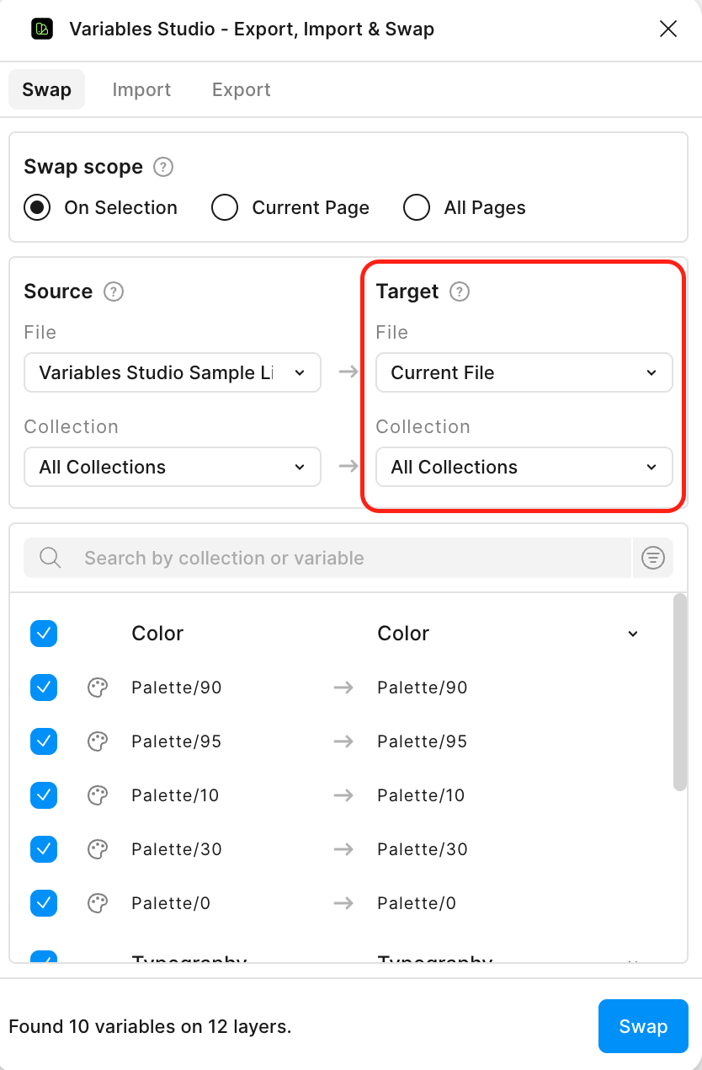Image resolution: width=702 pixels, height=1070 pixels.
Task: Uncheck the Palette/95 checkbox
Action: click(x=44, y=741)
